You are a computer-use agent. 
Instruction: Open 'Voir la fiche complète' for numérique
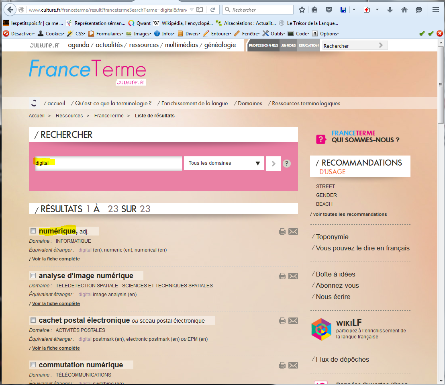point(56,259)
